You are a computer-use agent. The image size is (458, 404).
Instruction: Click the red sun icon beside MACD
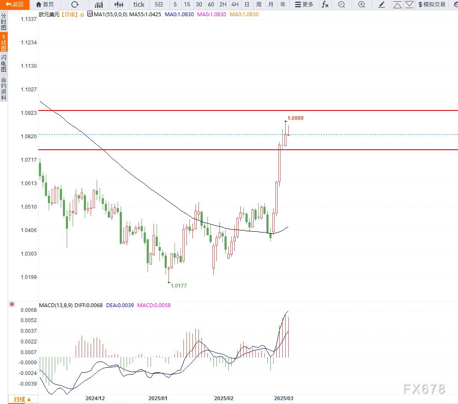pos(12,304)
